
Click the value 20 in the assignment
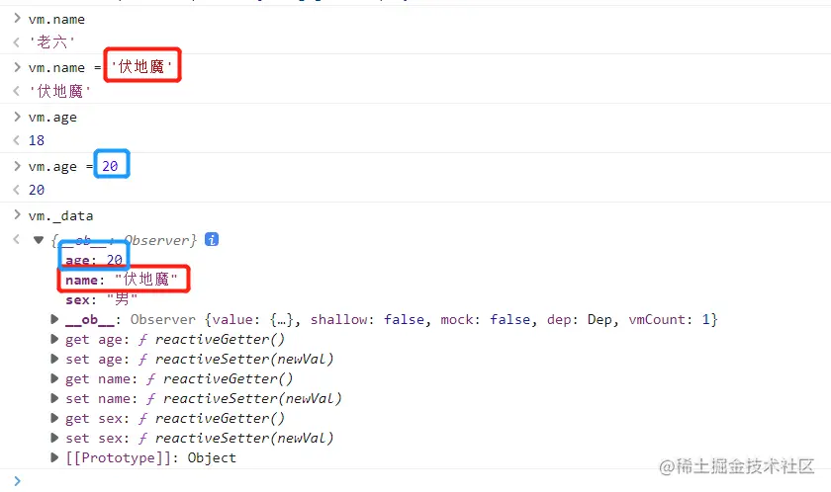click(x=110, y=166)
